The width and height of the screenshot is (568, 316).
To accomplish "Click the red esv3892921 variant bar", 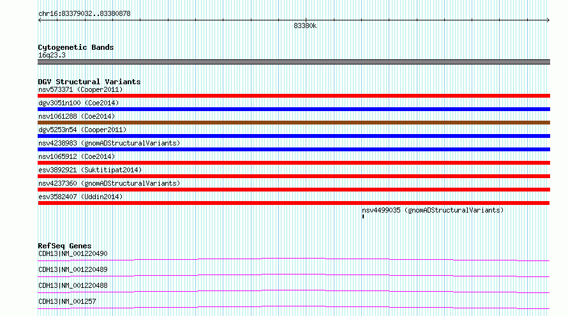I will coord(294,176).
